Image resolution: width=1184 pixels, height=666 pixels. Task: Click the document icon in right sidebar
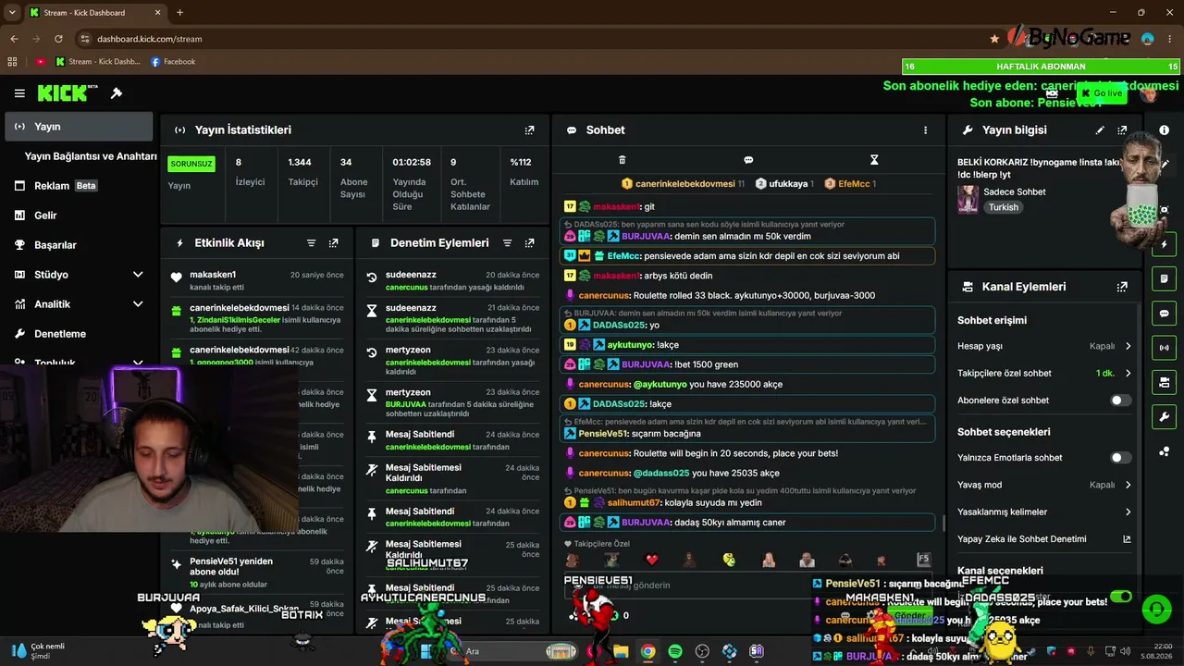1164,279
